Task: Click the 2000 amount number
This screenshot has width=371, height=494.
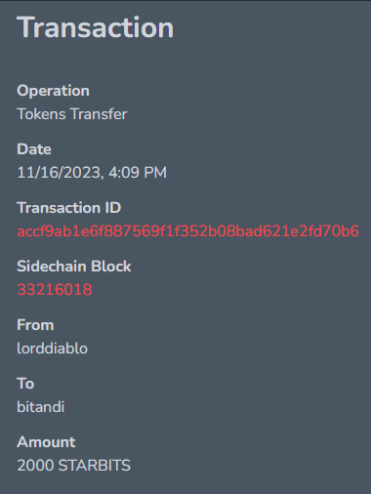Action: (x=35, y=466)
